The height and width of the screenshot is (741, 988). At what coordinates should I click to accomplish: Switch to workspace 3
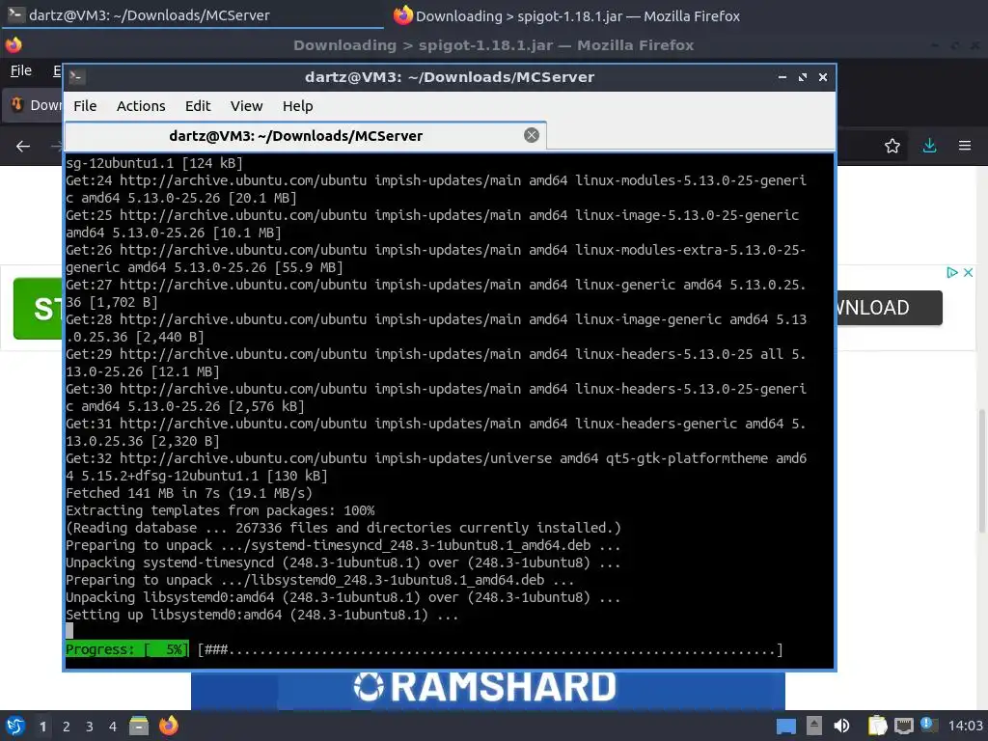click(90, 727)
